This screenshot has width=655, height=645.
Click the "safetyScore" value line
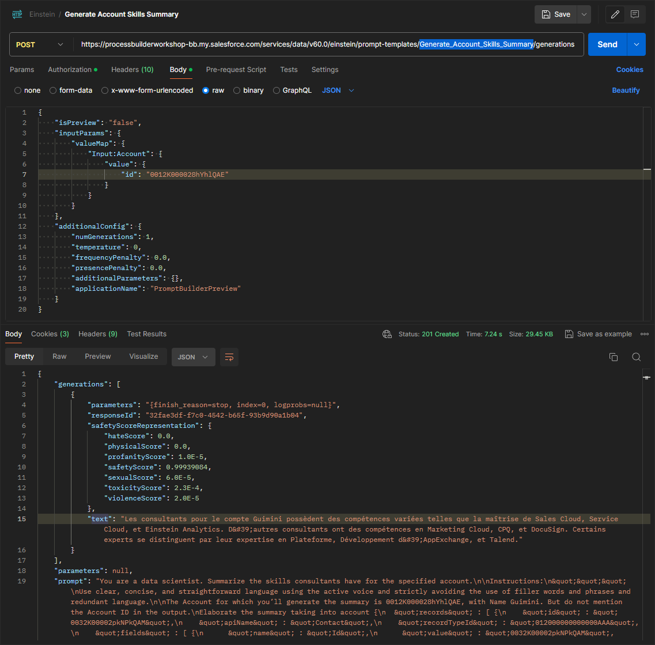pyautogui.click(x=157, y=467)
